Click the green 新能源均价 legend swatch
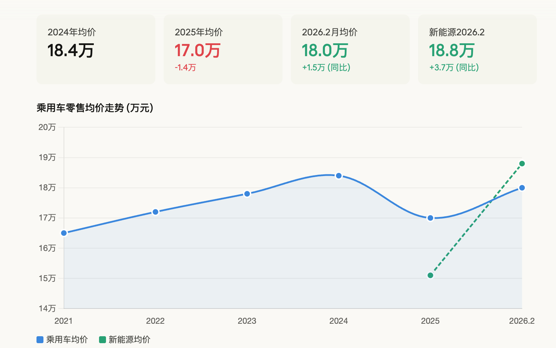556x348 pixels. click(x=103, y=340)
